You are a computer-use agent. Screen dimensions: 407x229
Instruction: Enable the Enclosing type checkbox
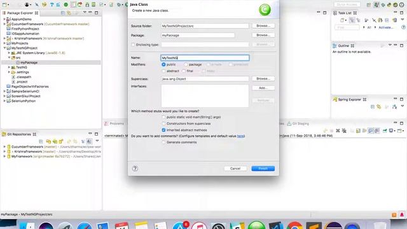pyautogui.click(x=133, y=45)
